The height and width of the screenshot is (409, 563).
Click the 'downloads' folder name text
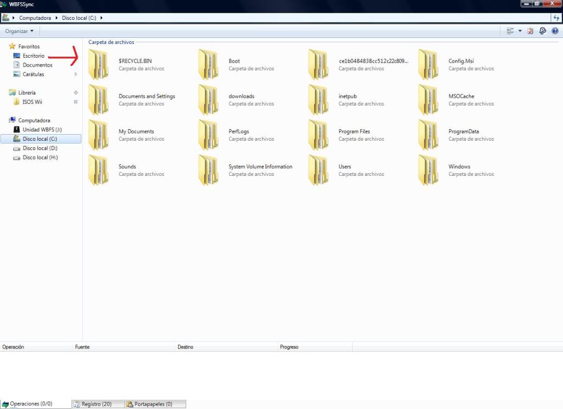coord(241,96)
